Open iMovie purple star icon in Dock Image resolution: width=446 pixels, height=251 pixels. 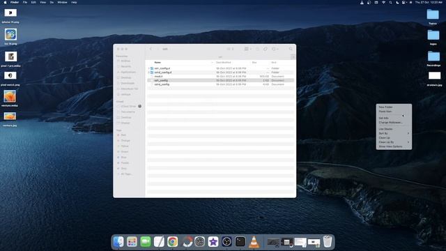pyautogui.click(x=213, y=242)
